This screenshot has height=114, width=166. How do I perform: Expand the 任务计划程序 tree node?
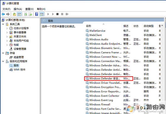(7, 28)
